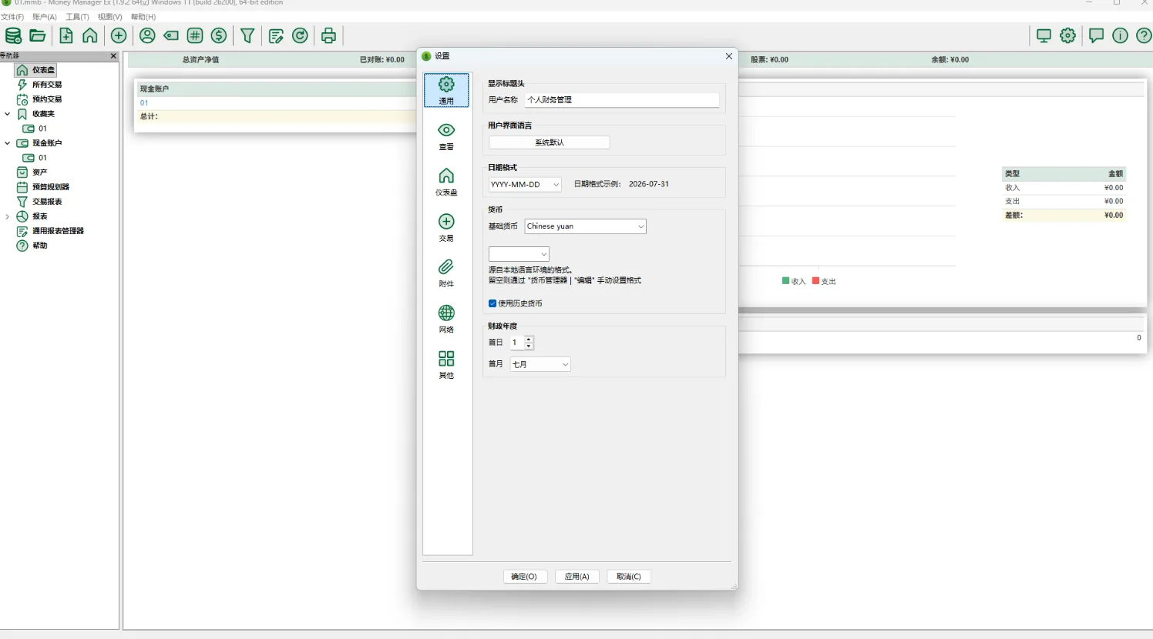Viewport: 1153px width, 639px height.
Task: Add new transaction with plus toolbar icon
Action: click(119, 35)
